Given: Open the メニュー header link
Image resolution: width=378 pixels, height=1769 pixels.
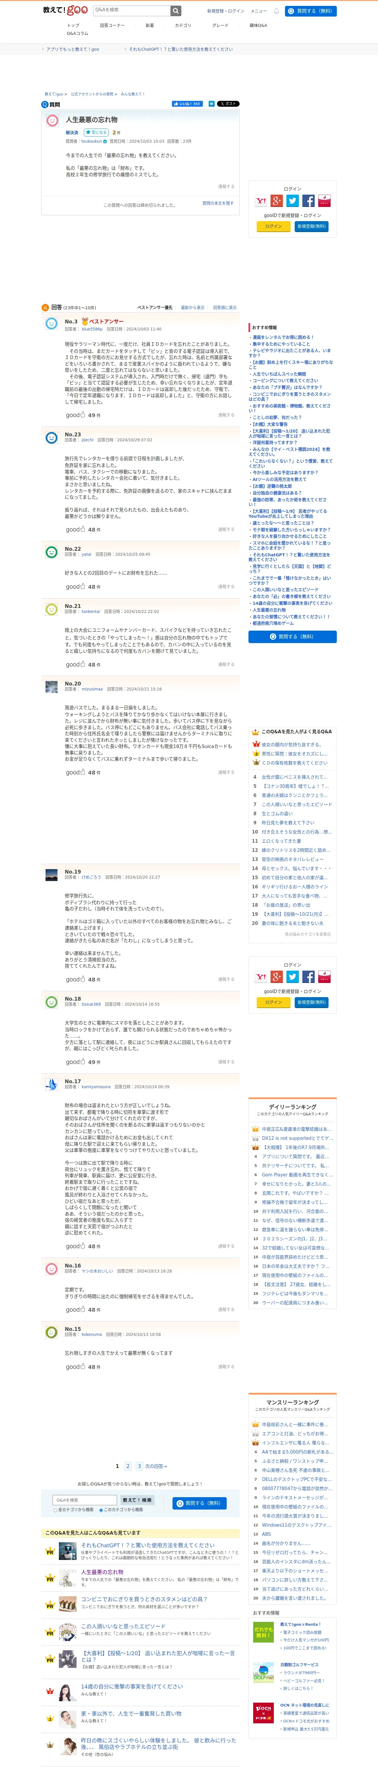Looking at the screenshot, I should pyautogui.click(x=259, y=11).
